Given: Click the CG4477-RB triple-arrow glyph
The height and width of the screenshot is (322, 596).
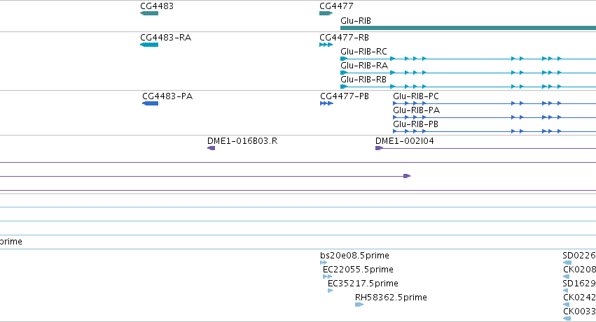Looking at the screenshot, I should click(326, 45).
